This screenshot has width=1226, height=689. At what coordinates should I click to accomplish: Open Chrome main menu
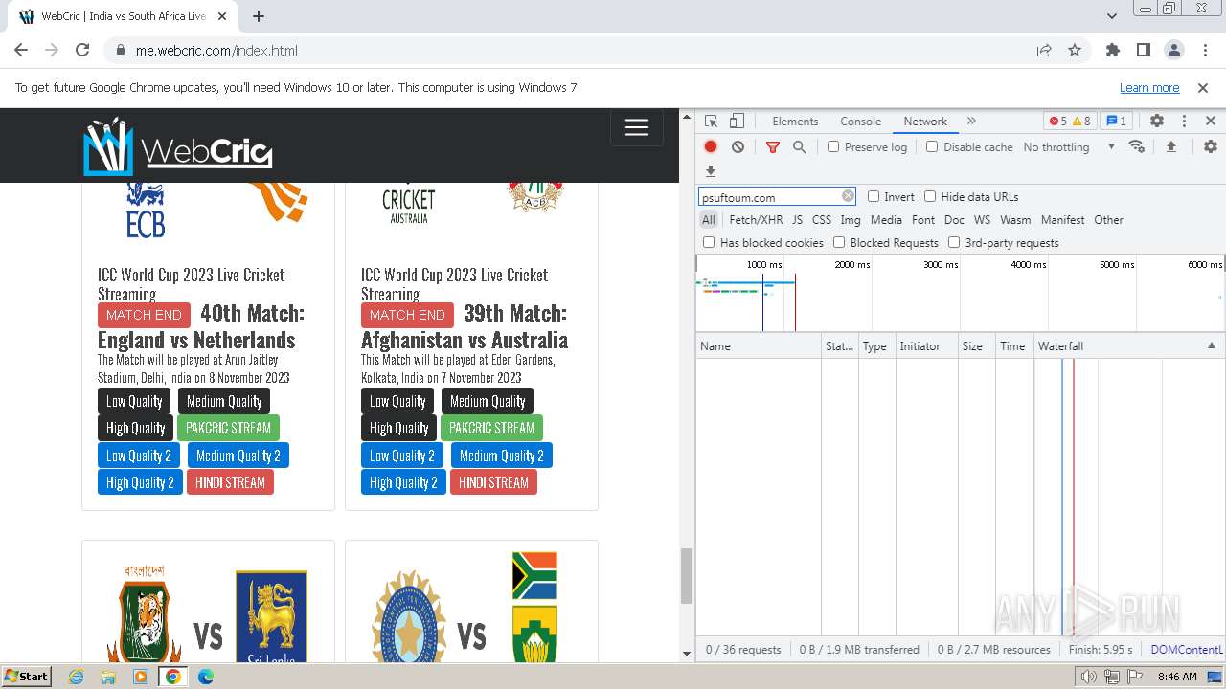coord(1203,50)
